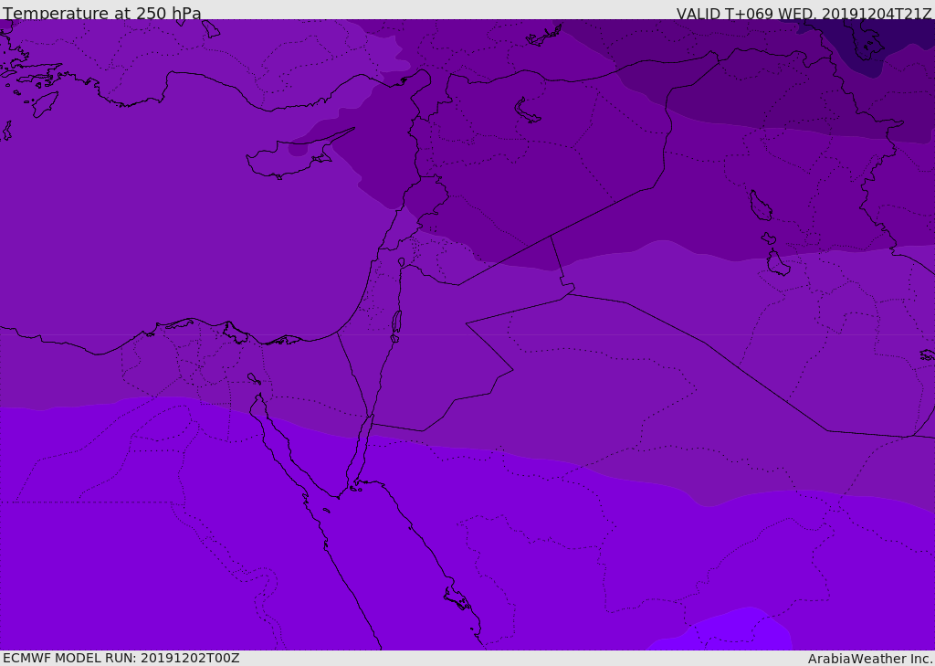The width and height of the screenshot is (935, 666).
Task: Click the 'ArabiaWeather Inc.' credit text
Action: [x=870, y=659]
